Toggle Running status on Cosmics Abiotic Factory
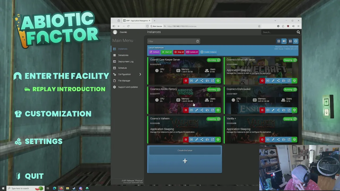The width and height of the screenshot is (340, 191). (214, 90)
